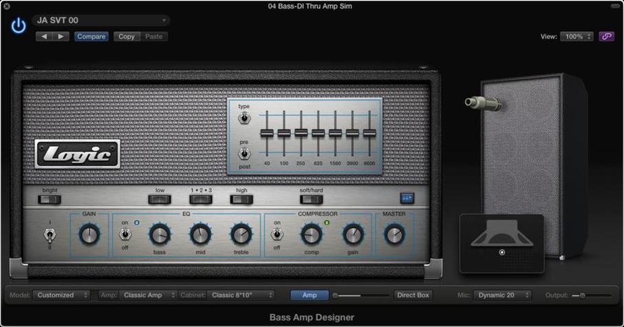Click the Amp/Direct Box blend slider
The height and width of the screenshot is (327, 624).
pyautogui.click(x=361, y=295)
